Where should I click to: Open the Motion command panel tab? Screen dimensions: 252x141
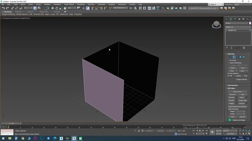pos(239,19)
